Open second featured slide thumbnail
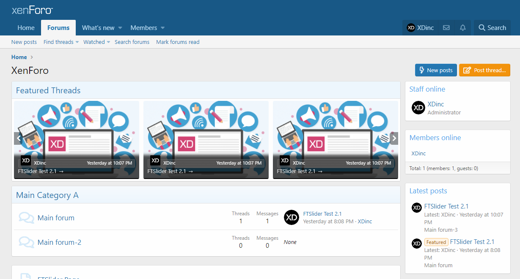The width and height of the screenshot is (520, 279). (206, 140)
